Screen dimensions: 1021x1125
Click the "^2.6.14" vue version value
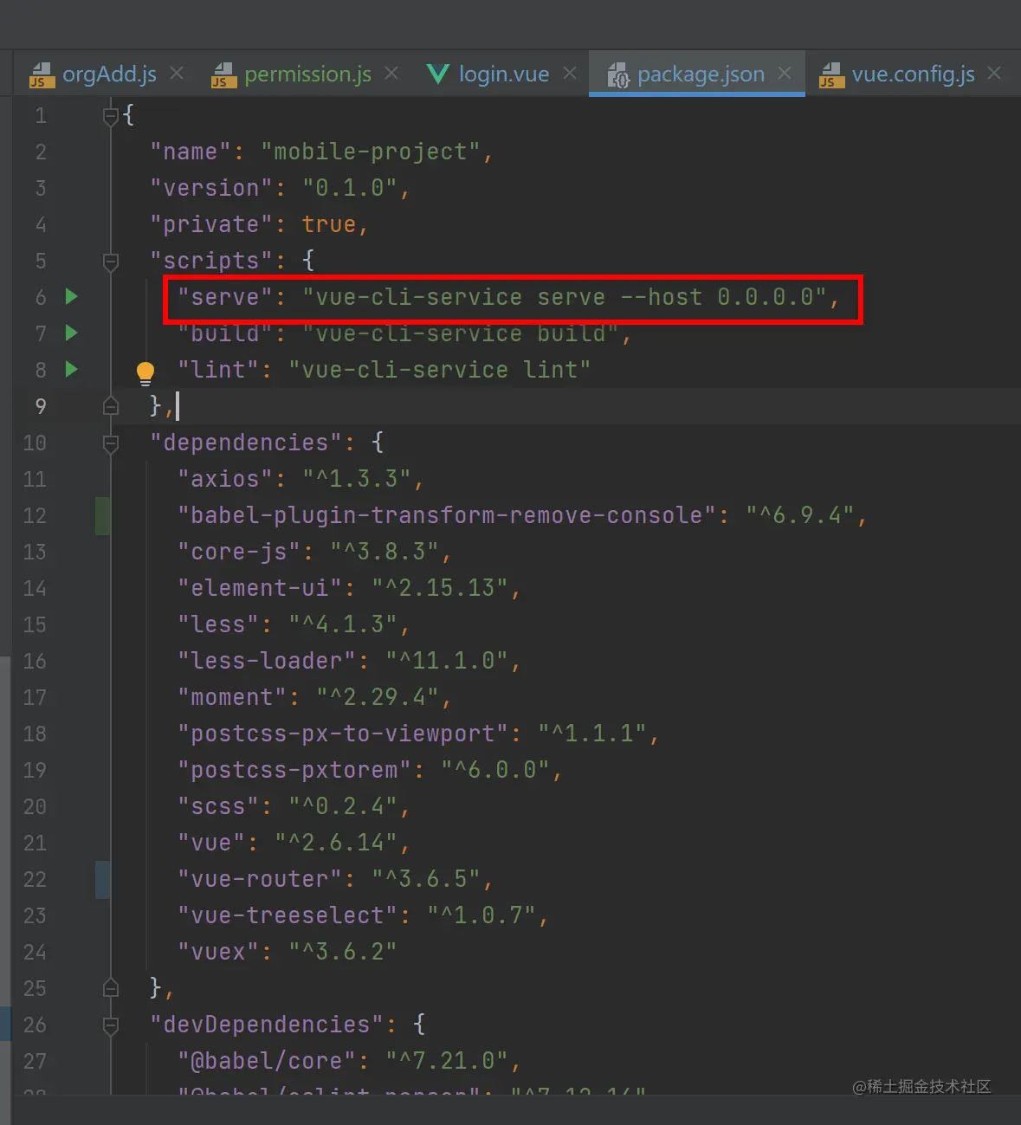(336, 844)
